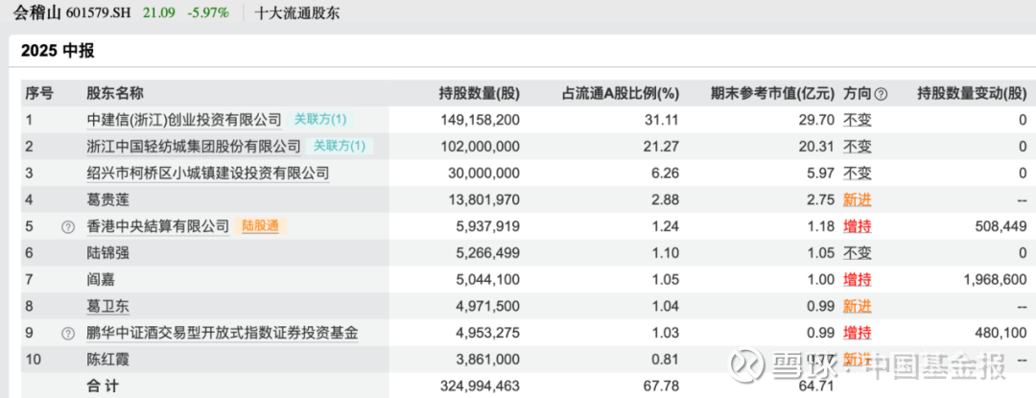Open shareholder 绍兴市柯桥区小城镇建设投资有限公司
Viewport: 1036px width, 398px height.
coord(207,173)
